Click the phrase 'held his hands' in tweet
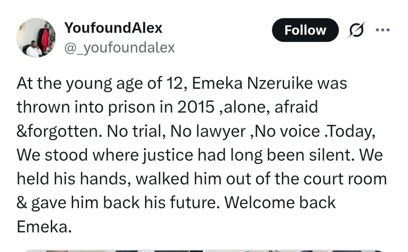 (74, 179)
